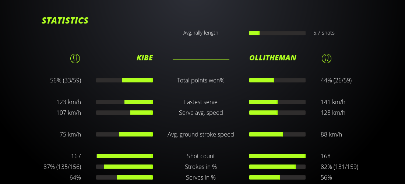Viewport: 405px width, 184px height.
Task: Click the OLLITHEMAN player name
Action: pos(272,58)
